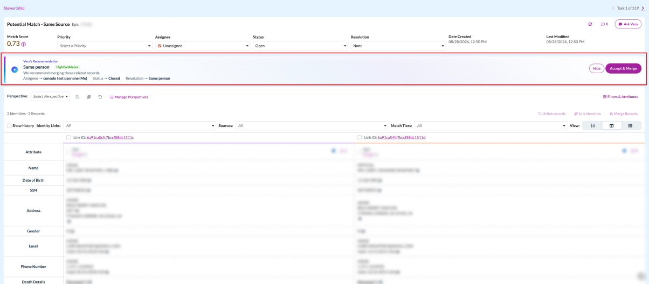Viewport: 649px width, 284px height.
Task: Click the Gender attribute row label
Action: (33, 231)
